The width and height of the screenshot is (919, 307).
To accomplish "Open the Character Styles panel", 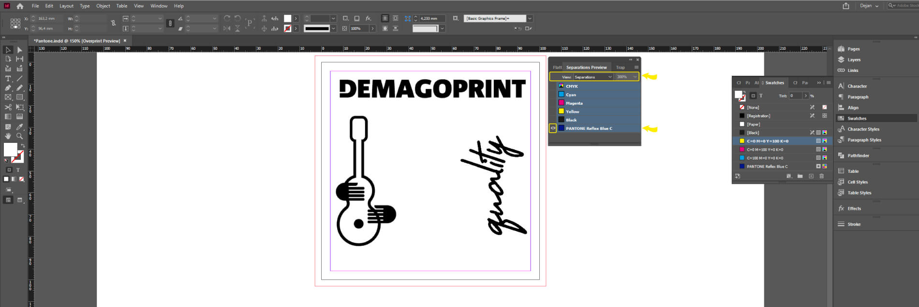I will 863,129.
